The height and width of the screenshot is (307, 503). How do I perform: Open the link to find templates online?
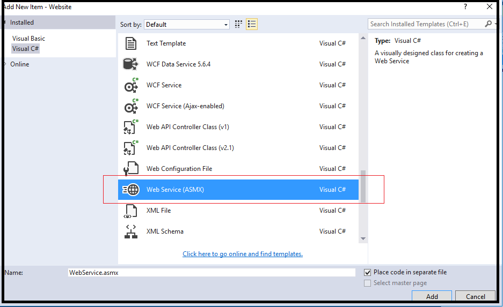(x=243, y=254)
